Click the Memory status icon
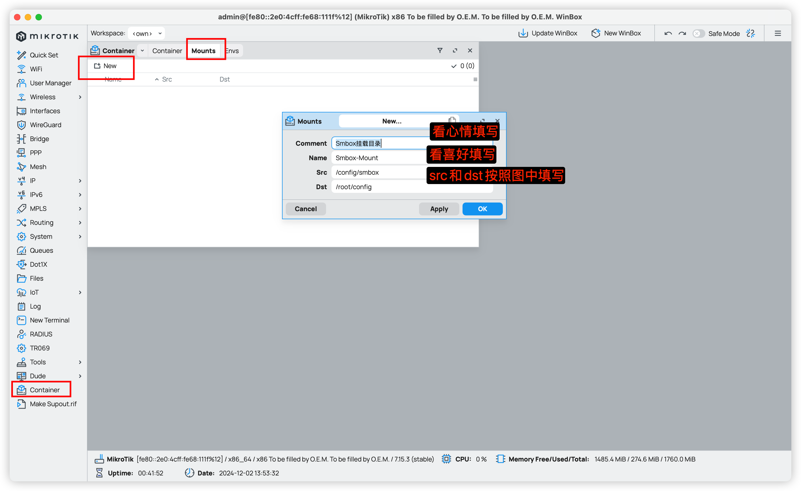This screenshot has height=491, width=801. (x=501, y=459)
